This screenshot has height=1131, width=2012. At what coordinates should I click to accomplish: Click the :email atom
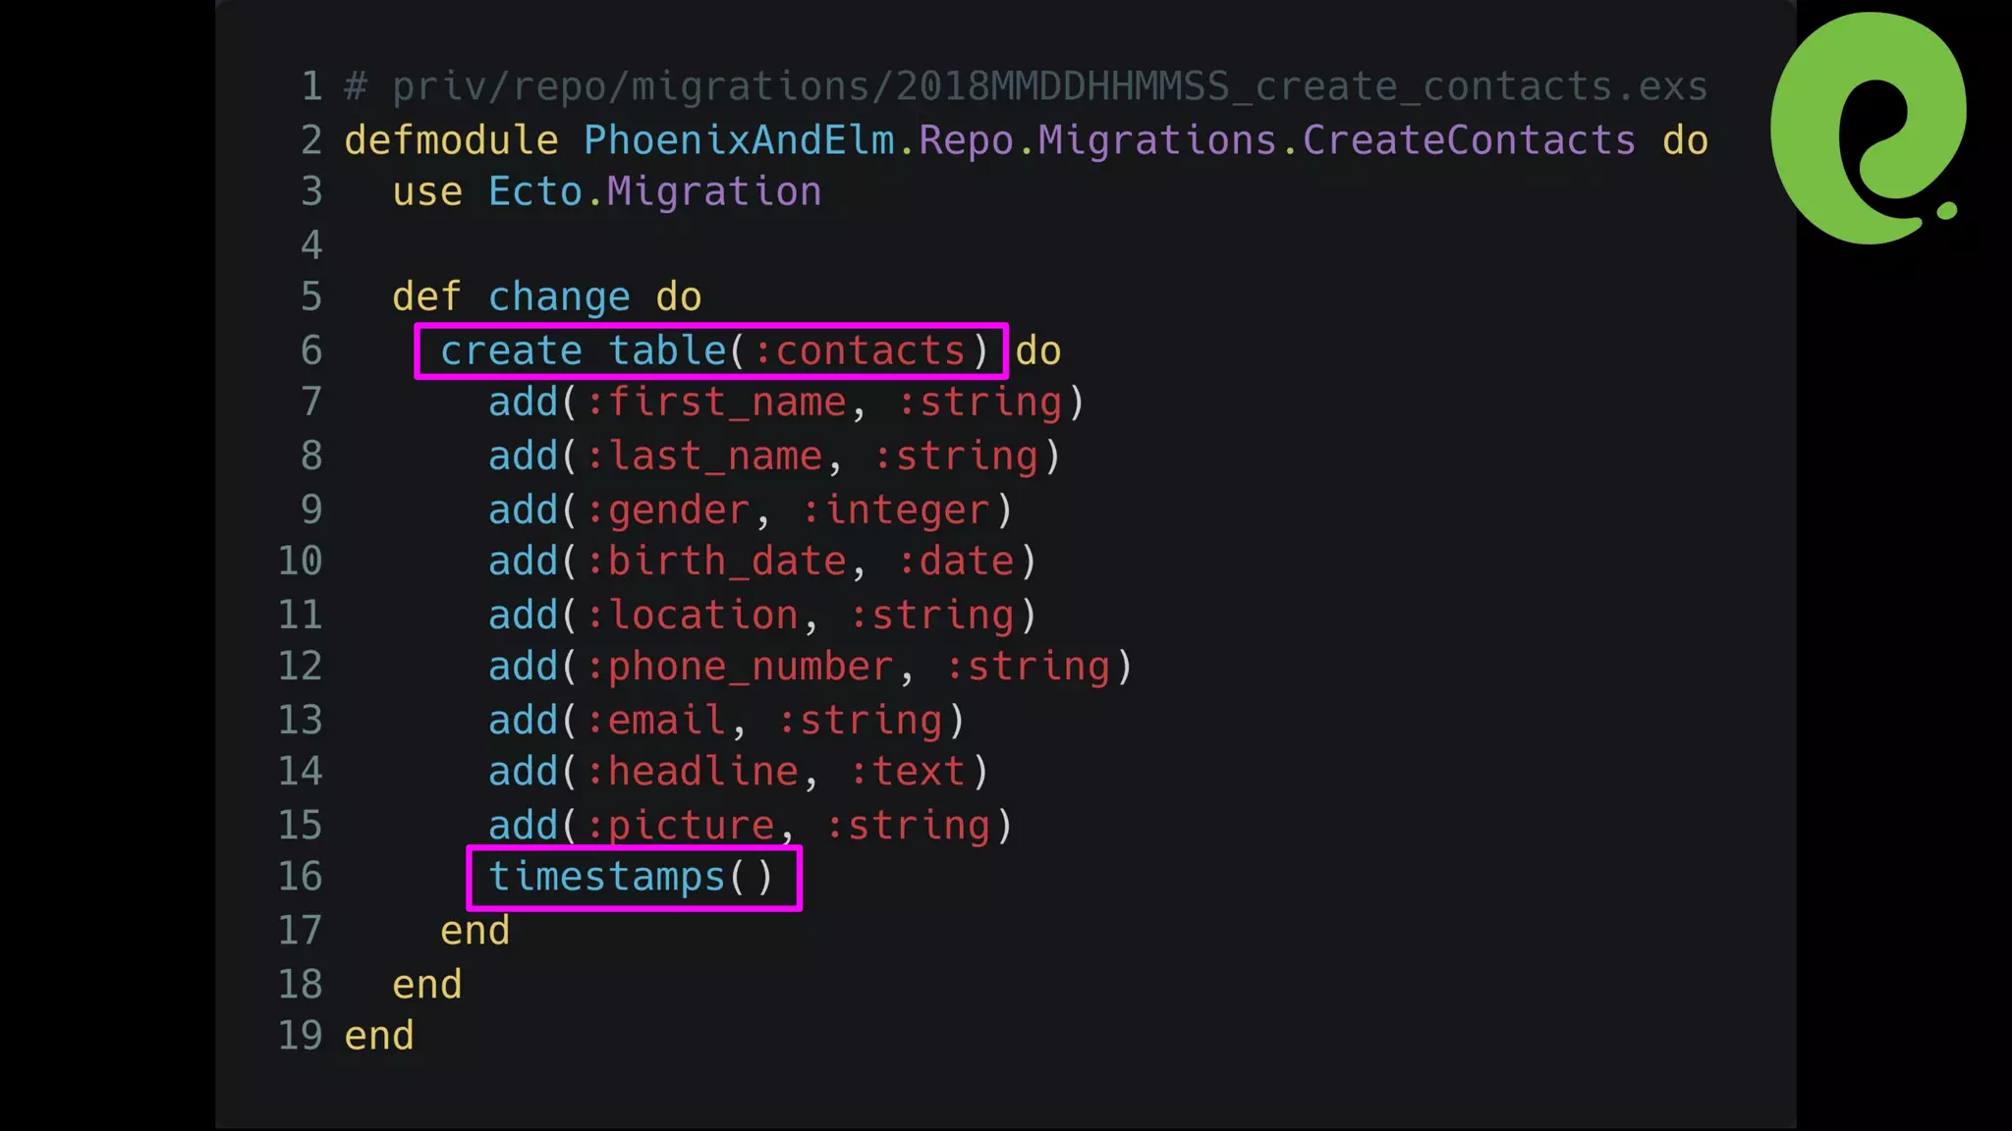point(656,721)
